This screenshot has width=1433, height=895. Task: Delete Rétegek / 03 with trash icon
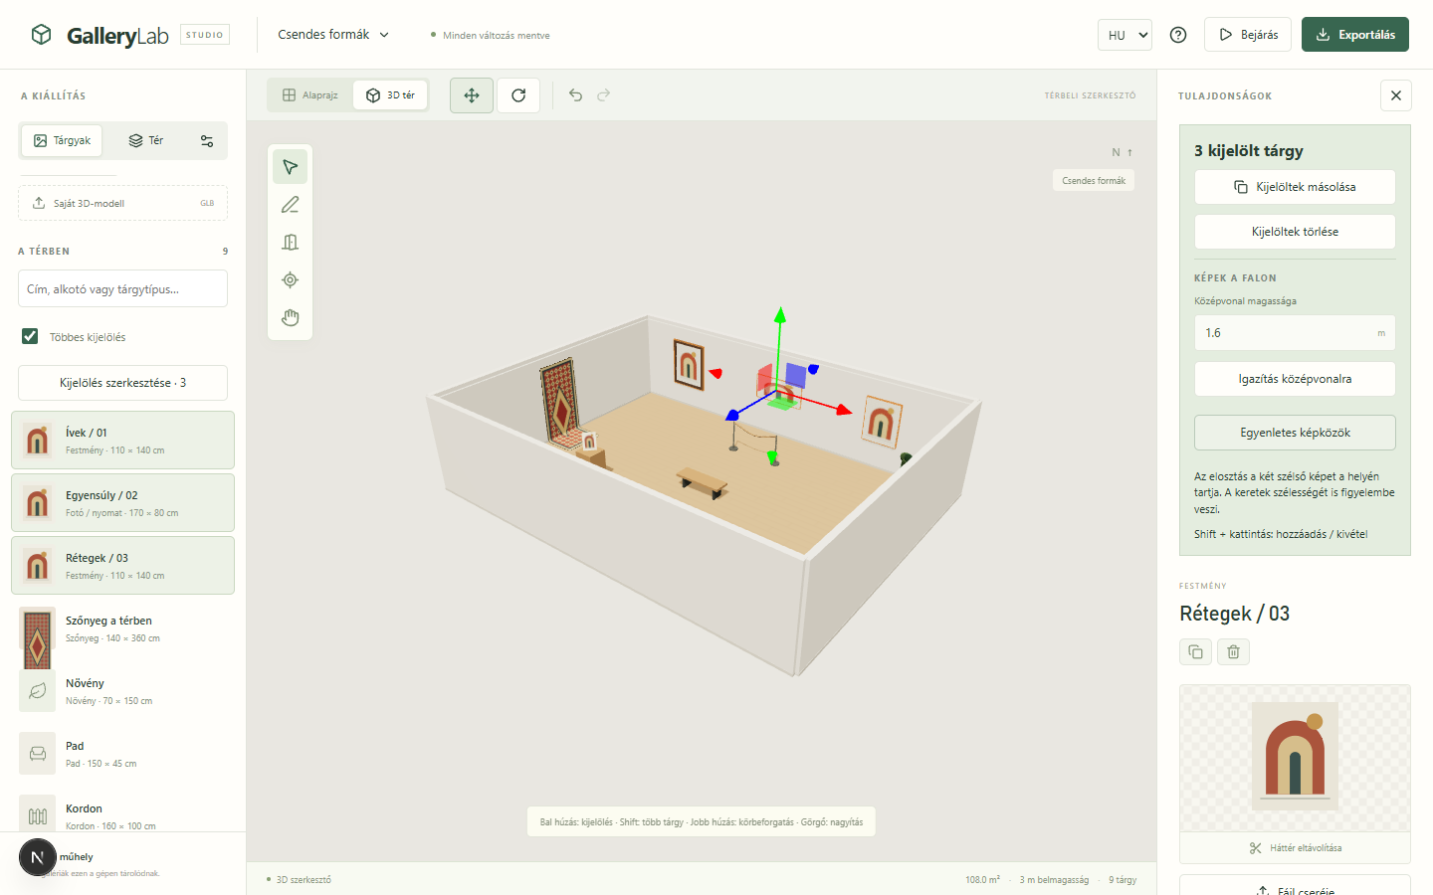(1233, 652)
